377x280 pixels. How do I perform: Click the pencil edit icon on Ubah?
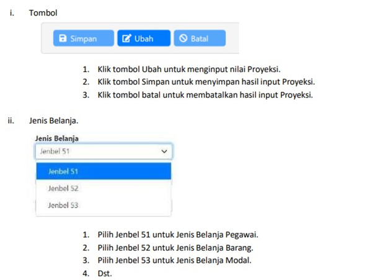[x=127, y=39]
